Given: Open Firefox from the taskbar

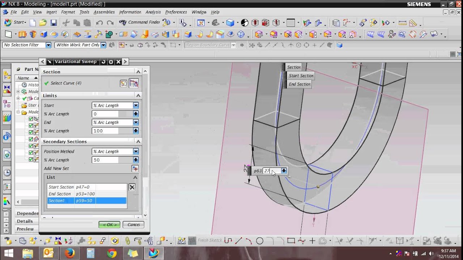Looking at the screenshot, I should [69, 253].
